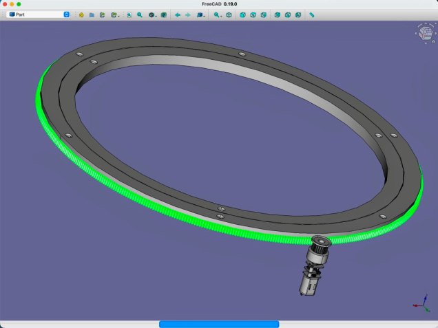The height and width of the screenshot is (328, 438).
Task: Click the blue progress bar at bottom
Action: point(219,324)
